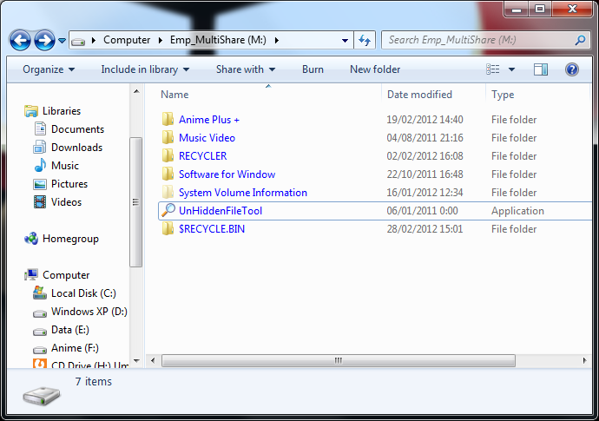Click the Burn toolbar button
Screen dimensions: 599x421
point(313,69)
